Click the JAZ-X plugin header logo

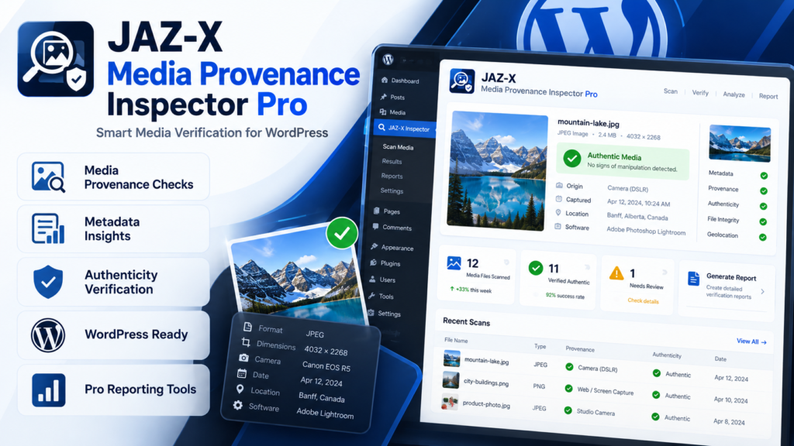pos(462,81)
